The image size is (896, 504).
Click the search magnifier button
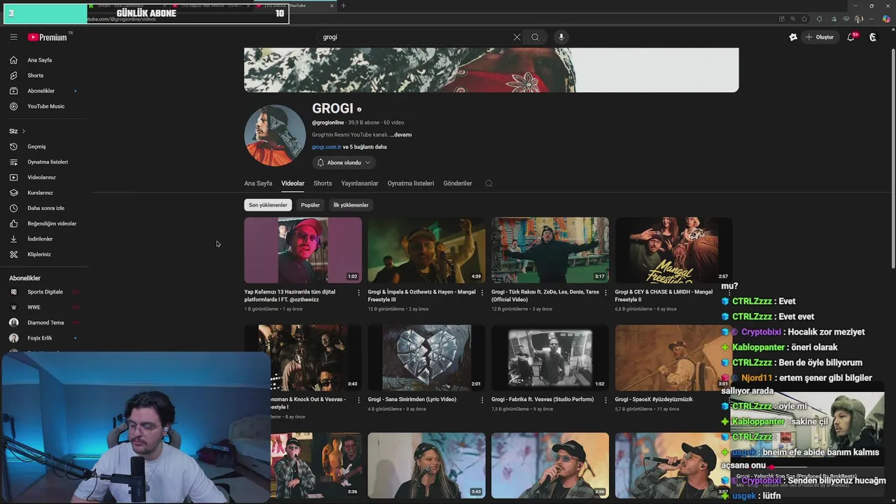click(x=535, y=37)
